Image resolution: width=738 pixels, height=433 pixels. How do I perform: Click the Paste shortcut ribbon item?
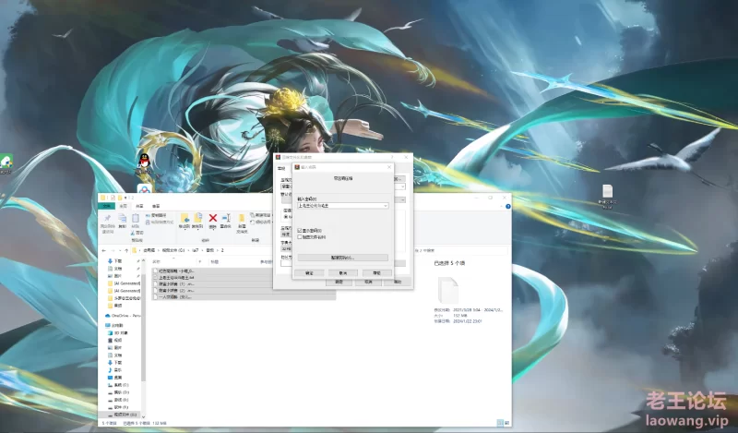pos(160,223)
